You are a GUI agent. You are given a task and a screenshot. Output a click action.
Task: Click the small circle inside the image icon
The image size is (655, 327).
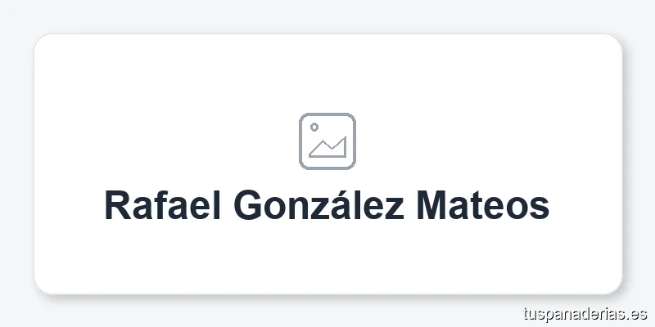314,128
